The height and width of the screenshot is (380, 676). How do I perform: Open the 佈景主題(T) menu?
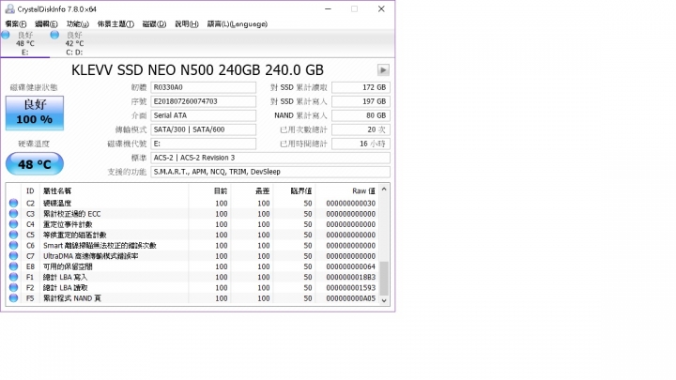coord(115,24)
